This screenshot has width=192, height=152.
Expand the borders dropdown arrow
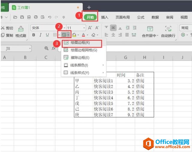click(59, 35)
